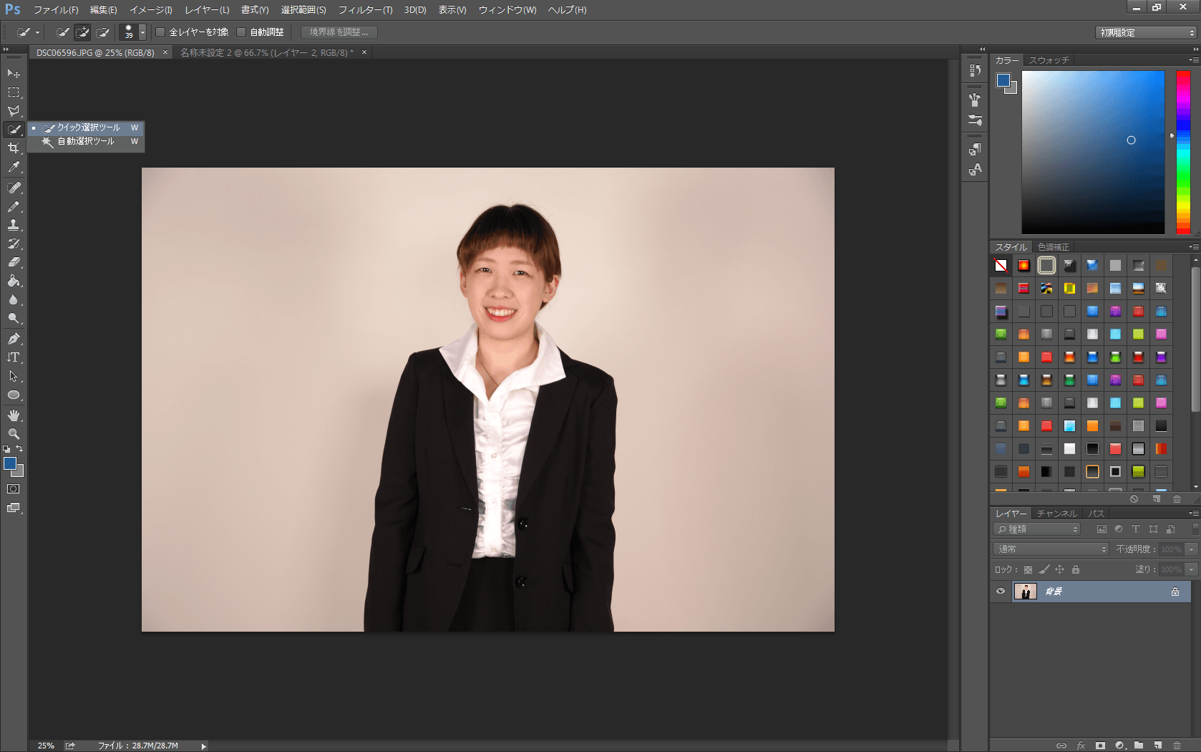Select the Horizontal Type tool
Image resolution: width=1201 pixels, height=752 pixels.
(14, 357)
